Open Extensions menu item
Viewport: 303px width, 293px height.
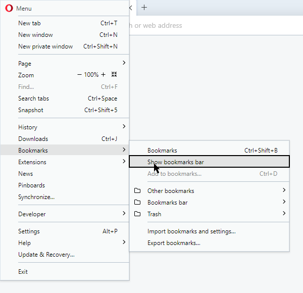point(65,162)
